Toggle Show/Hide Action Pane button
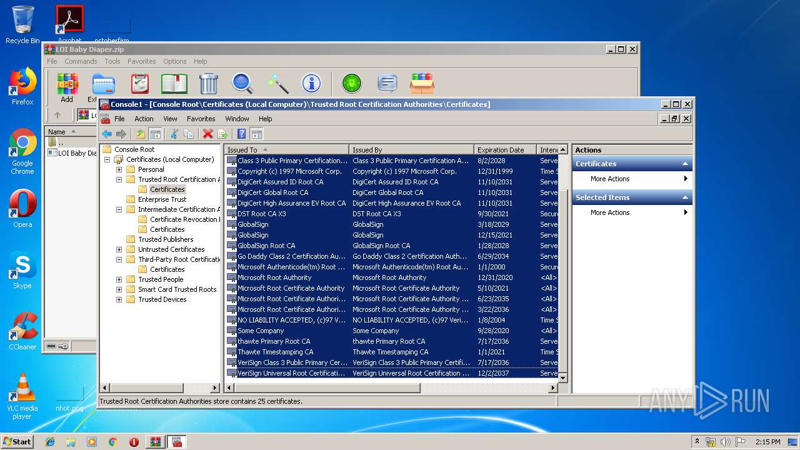Viewport: 800px width, 450px height. (256, 134)
